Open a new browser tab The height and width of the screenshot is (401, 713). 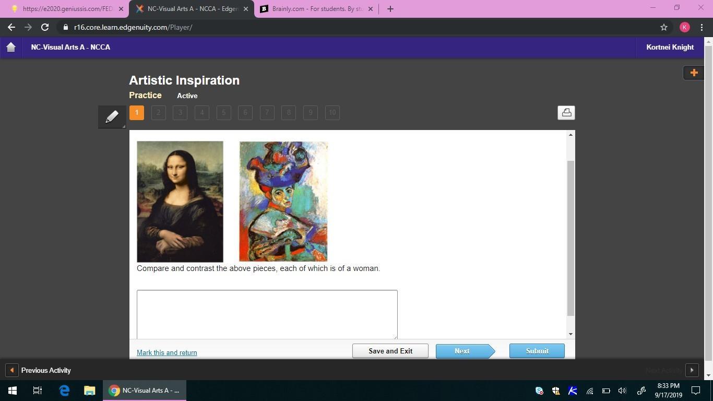[x=390, y=9]
